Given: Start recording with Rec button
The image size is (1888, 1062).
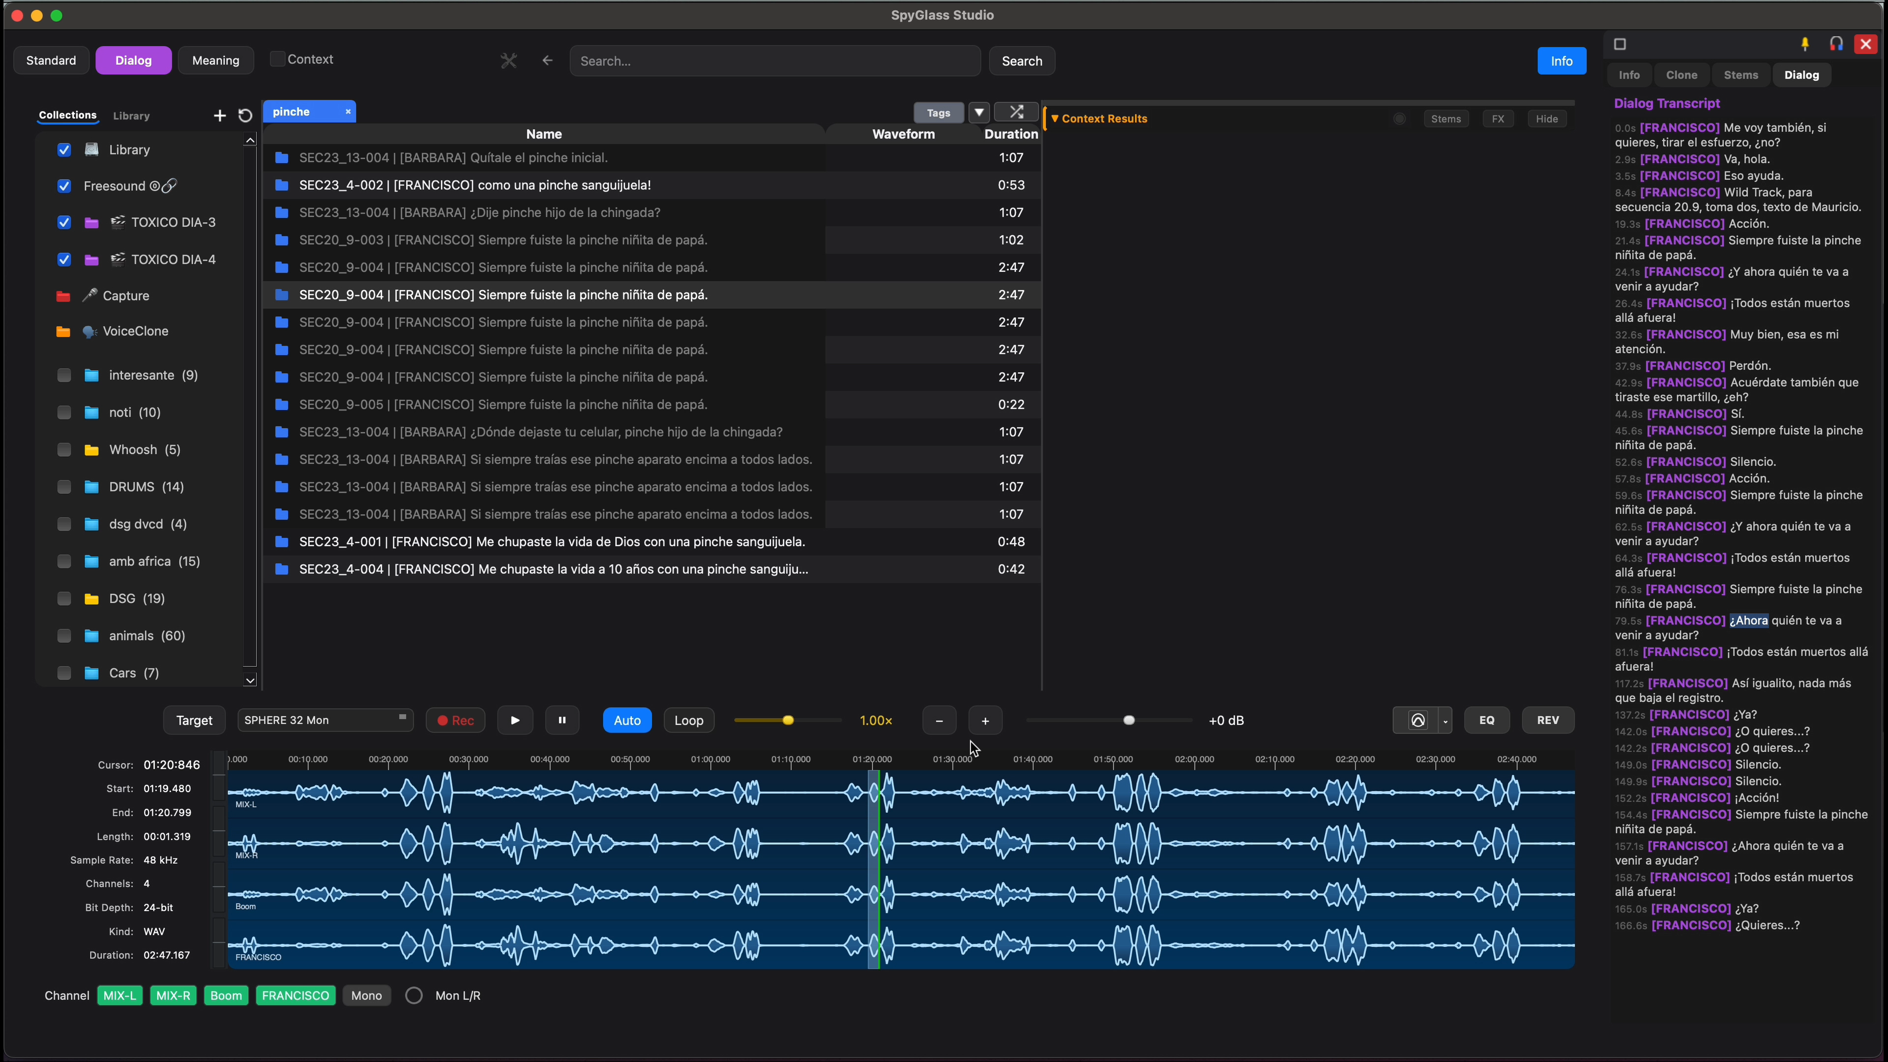Looking at the screenshot, I should 455,720.
